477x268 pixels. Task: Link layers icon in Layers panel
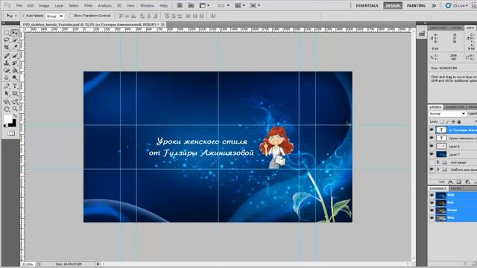click(442, 182)
